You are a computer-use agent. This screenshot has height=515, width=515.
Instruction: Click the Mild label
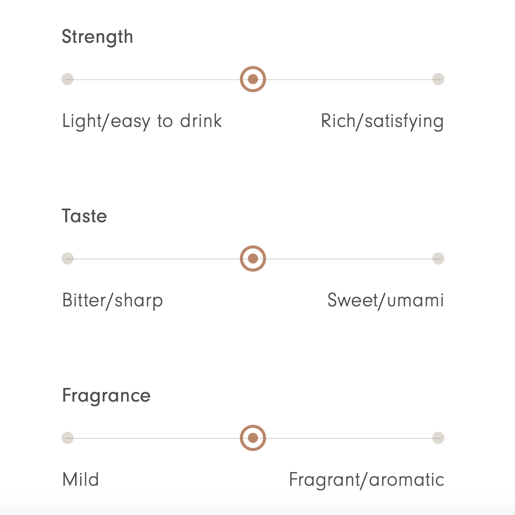81,480
